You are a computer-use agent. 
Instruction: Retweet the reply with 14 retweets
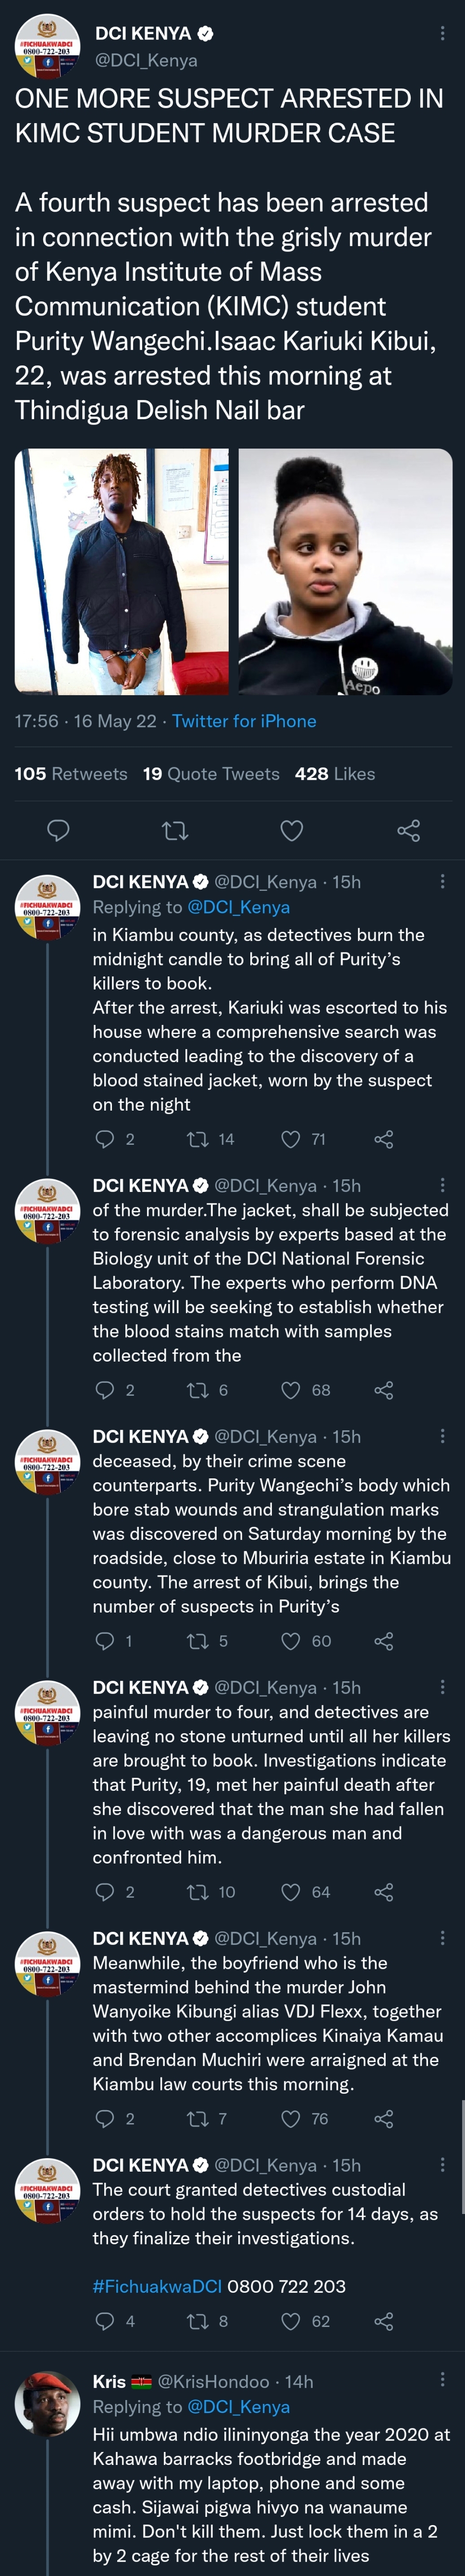198,1139
